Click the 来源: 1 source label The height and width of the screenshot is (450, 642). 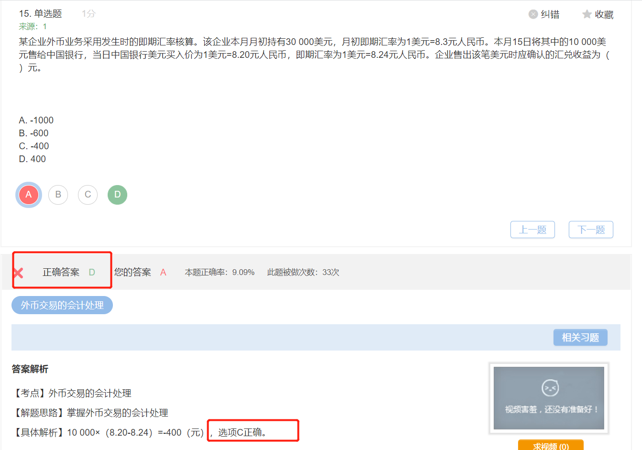[33, 27]
